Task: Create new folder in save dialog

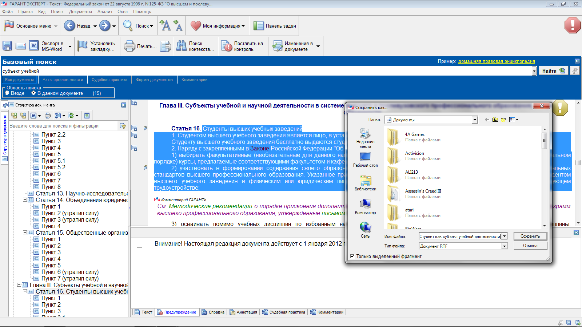Action: click(x=503, y=120)
